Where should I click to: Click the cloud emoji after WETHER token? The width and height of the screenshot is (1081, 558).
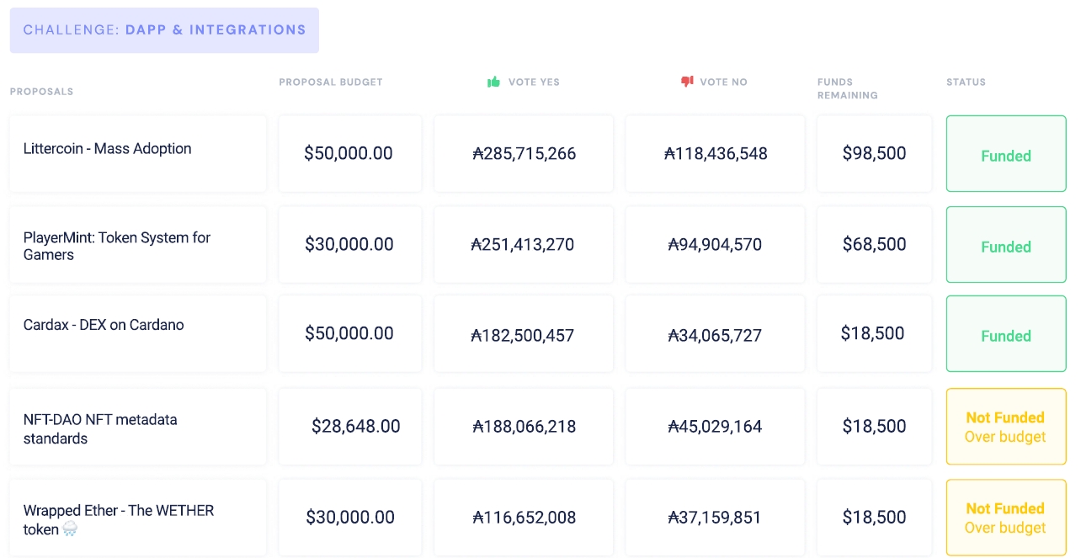pyautogui.click(x=71, y=529)
